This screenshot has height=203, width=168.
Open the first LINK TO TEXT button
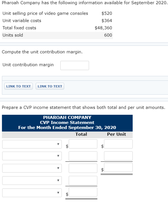(18, 86)
